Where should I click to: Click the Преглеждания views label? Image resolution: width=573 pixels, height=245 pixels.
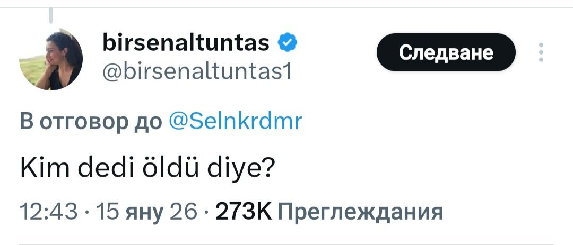[360, 212]
